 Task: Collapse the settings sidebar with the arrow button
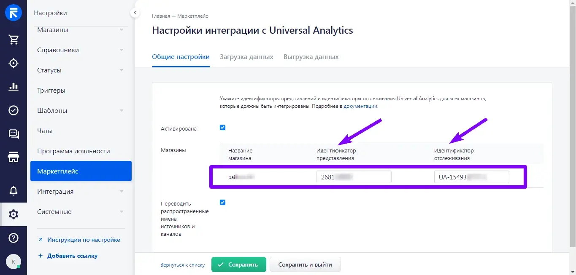click(135, 13)
